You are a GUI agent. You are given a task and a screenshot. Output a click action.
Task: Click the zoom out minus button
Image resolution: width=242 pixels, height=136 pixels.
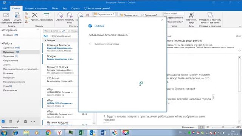click(213, 127)
